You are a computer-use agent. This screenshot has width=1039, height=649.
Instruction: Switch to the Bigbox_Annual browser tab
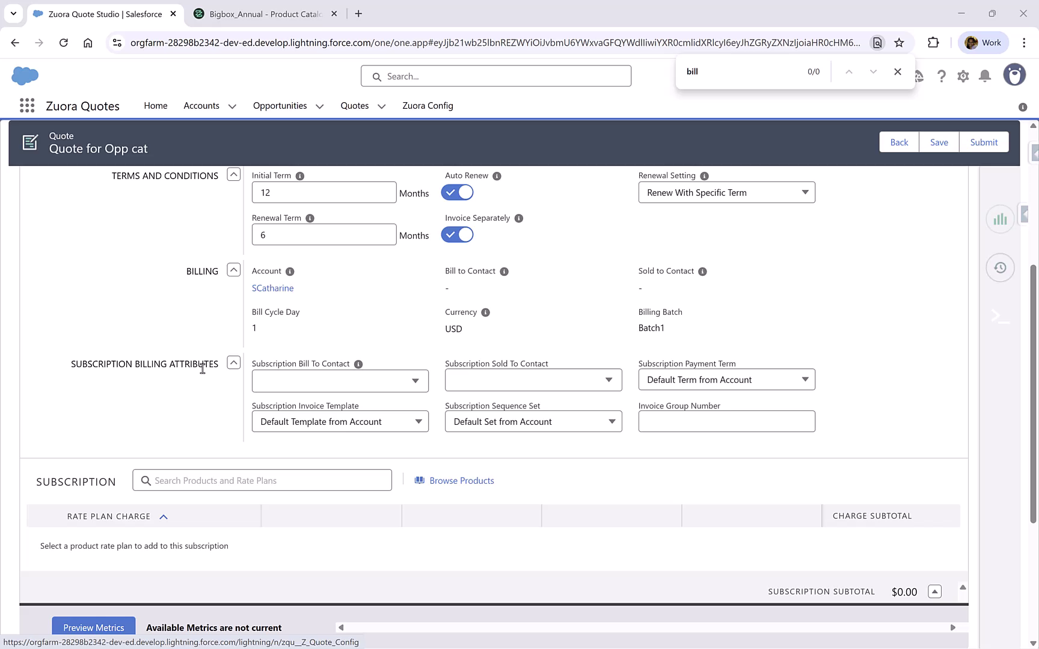tap(259, 13)
